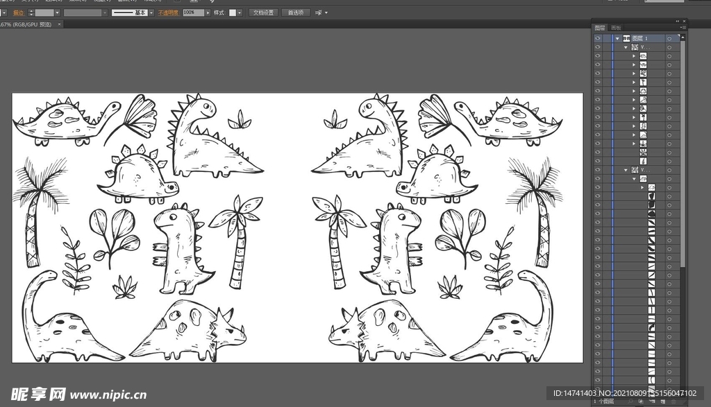The height and width of the screenshot is (407, 711).
Task: Collapse the Layers panel with double-arrow icon
Action: coord(678,21)
